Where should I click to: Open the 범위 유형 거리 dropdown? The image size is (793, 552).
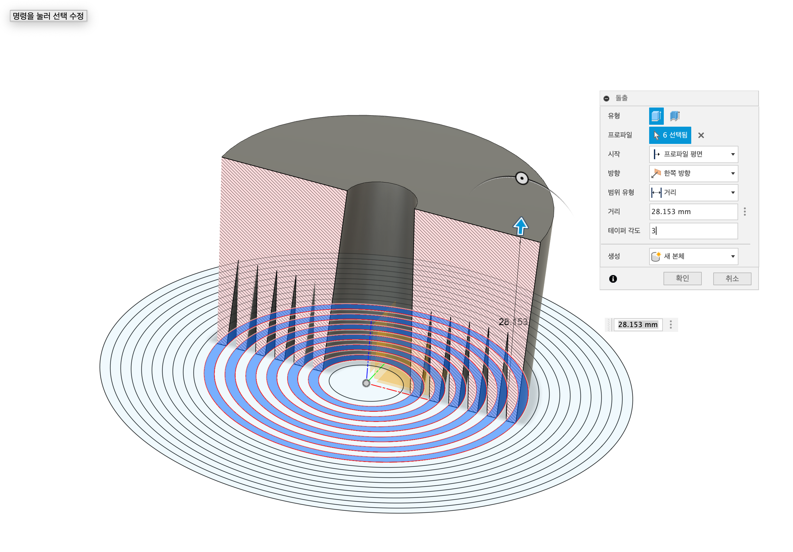click(x=693, y=192)
